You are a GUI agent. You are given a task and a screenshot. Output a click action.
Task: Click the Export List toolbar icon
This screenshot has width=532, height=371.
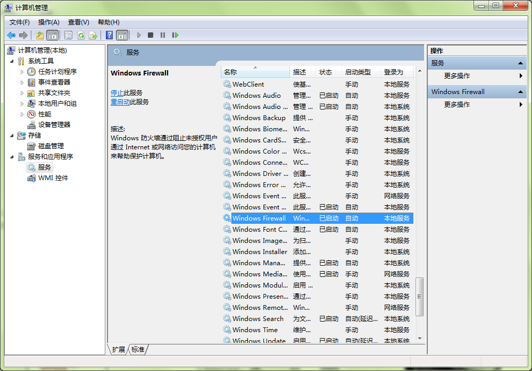(93, 35)
